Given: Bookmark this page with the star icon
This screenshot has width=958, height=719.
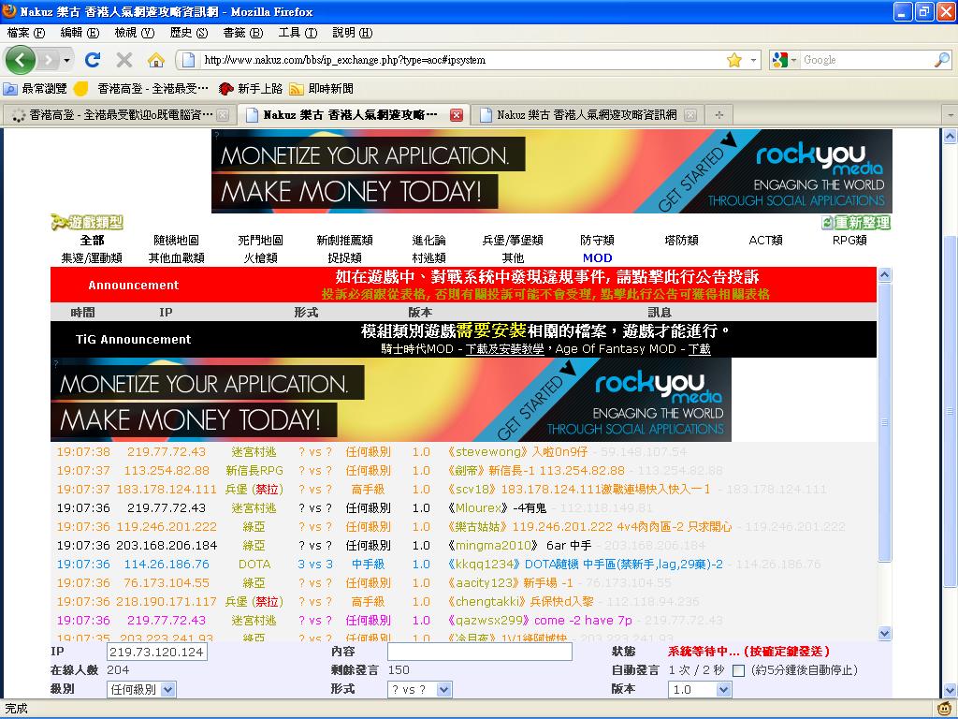Looking at the screenshot, I should point(734,60).
